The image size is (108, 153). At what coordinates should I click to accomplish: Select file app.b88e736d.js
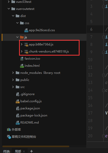[x=41, y=44]
